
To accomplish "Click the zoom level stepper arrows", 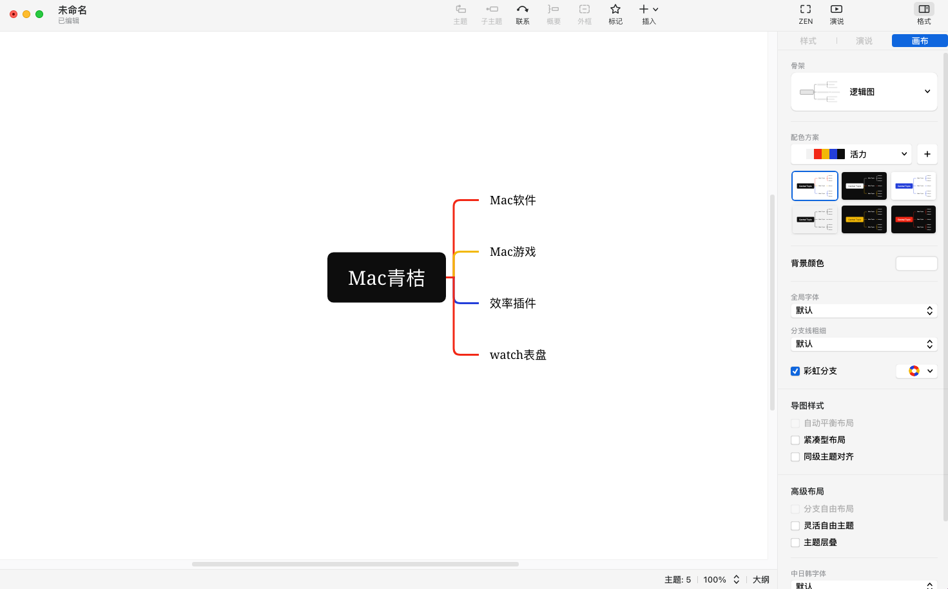I will pos(737,579).
